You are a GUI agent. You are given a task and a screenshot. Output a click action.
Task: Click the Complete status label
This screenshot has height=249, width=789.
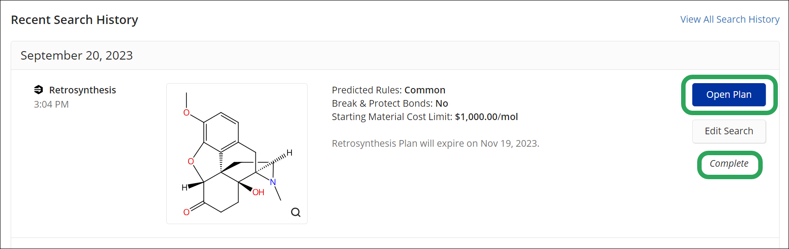pos(729,164)
